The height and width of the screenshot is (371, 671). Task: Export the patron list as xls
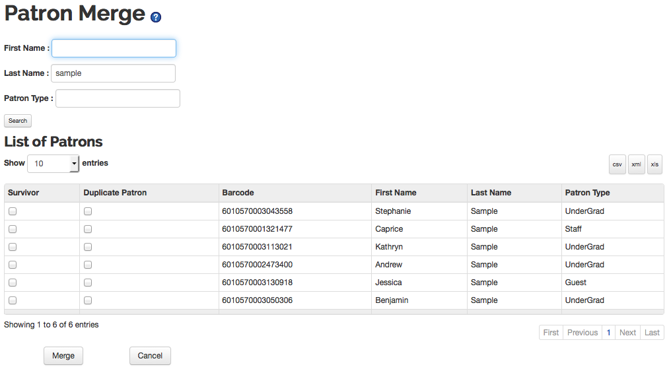[654, 164]
